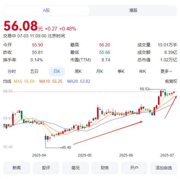Click the 2025-04 date axis label
Viewport: 180px width, 179px height.
point(39,155)
